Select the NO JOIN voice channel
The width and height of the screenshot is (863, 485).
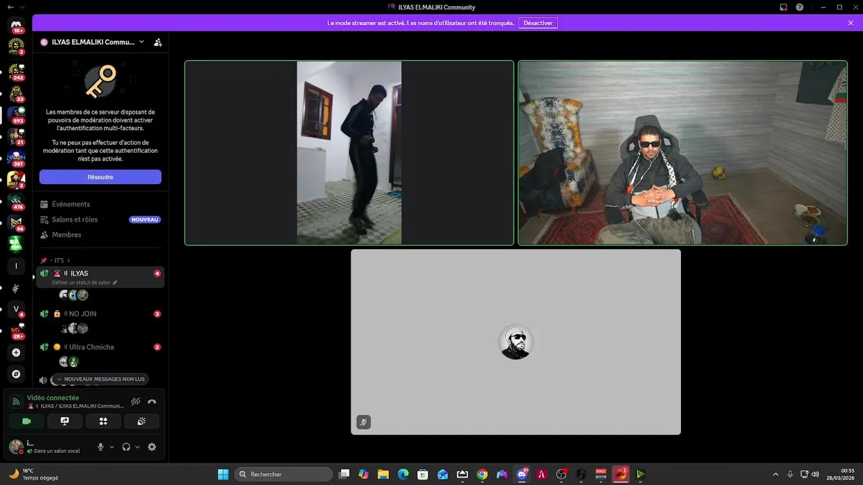[x=100, y=314]
